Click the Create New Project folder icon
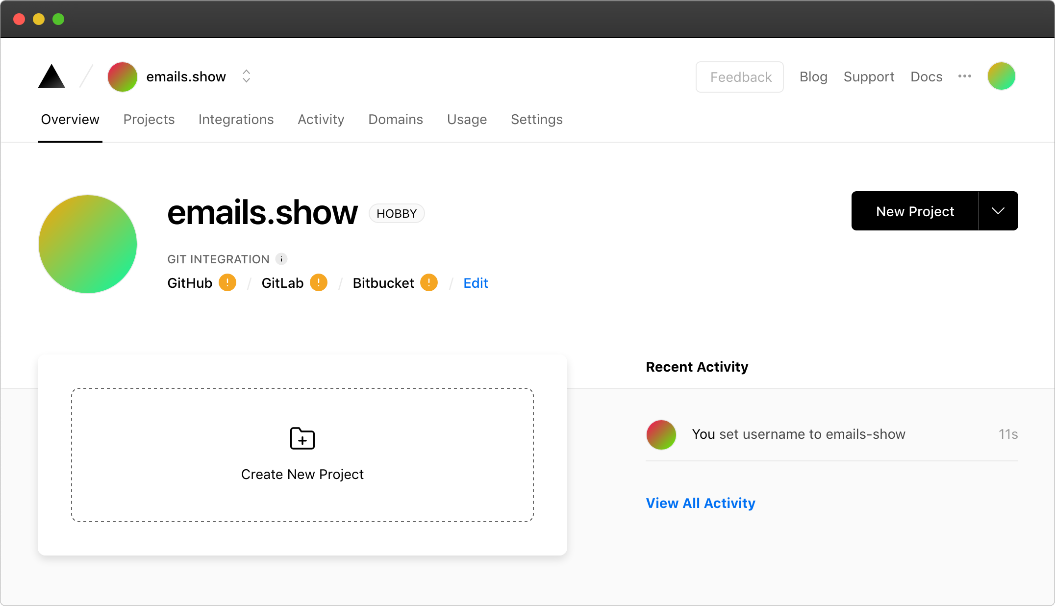 (302, 438)
